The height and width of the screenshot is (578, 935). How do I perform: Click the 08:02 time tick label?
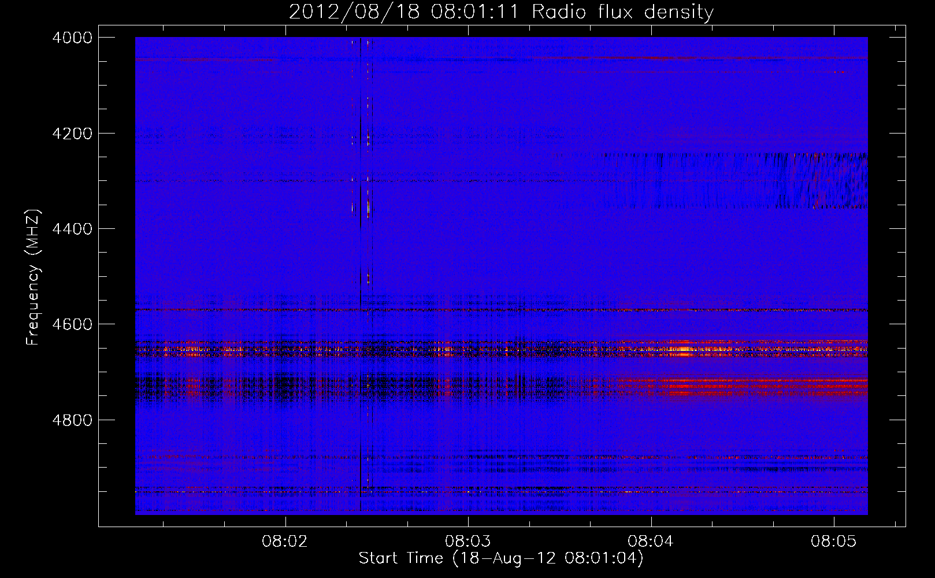(285, 542)
